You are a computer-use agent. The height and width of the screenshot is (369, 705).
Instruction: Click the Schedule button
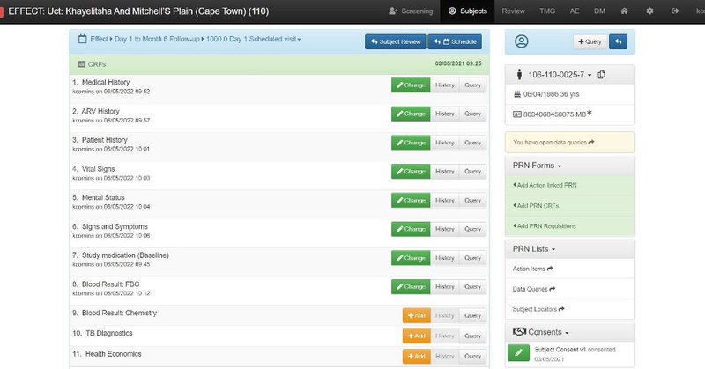pyautogui.click(x=455, y=41)
